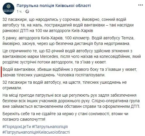This screenshot has width=145, height=136.
Task: Click the paragraph starting "На місці пригоди"
Action: pyautogui.click(x=71, y=101)
